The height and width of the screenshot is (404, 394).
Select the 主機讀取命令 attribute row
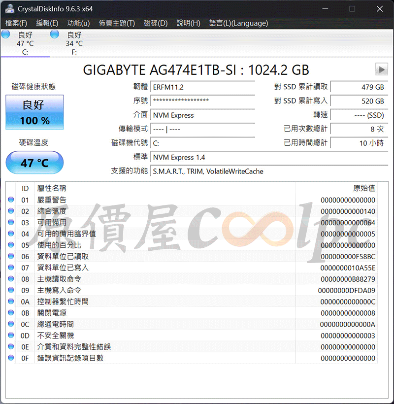(192, 279)
